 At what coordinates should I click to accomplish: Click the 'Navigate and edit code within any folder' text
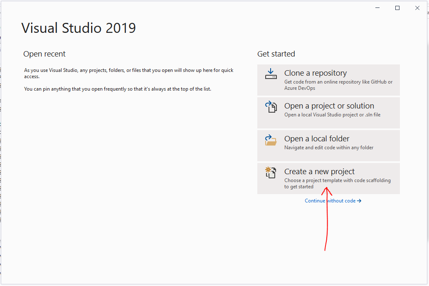tap(329, 148)
